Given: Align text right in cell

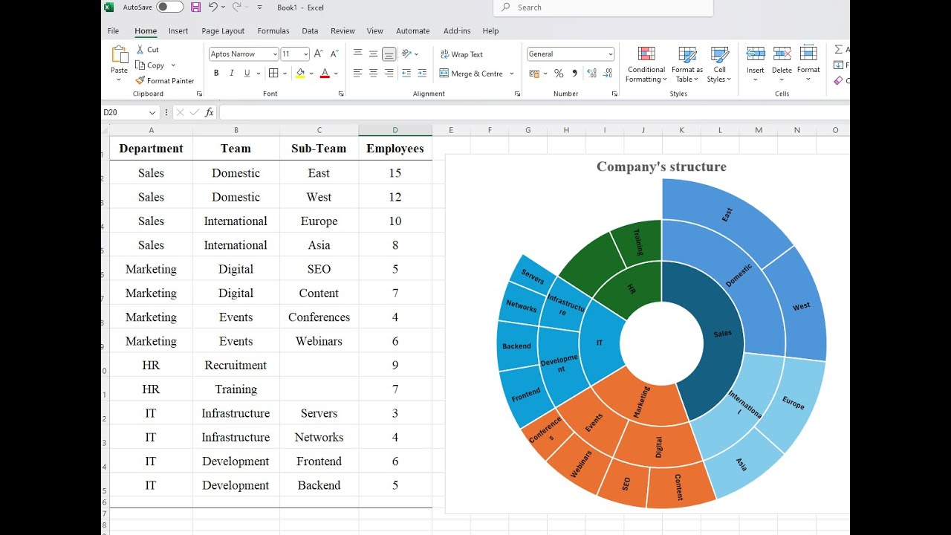Looking at the screenshot, I should pyautogui.click(x=389, y=73).
